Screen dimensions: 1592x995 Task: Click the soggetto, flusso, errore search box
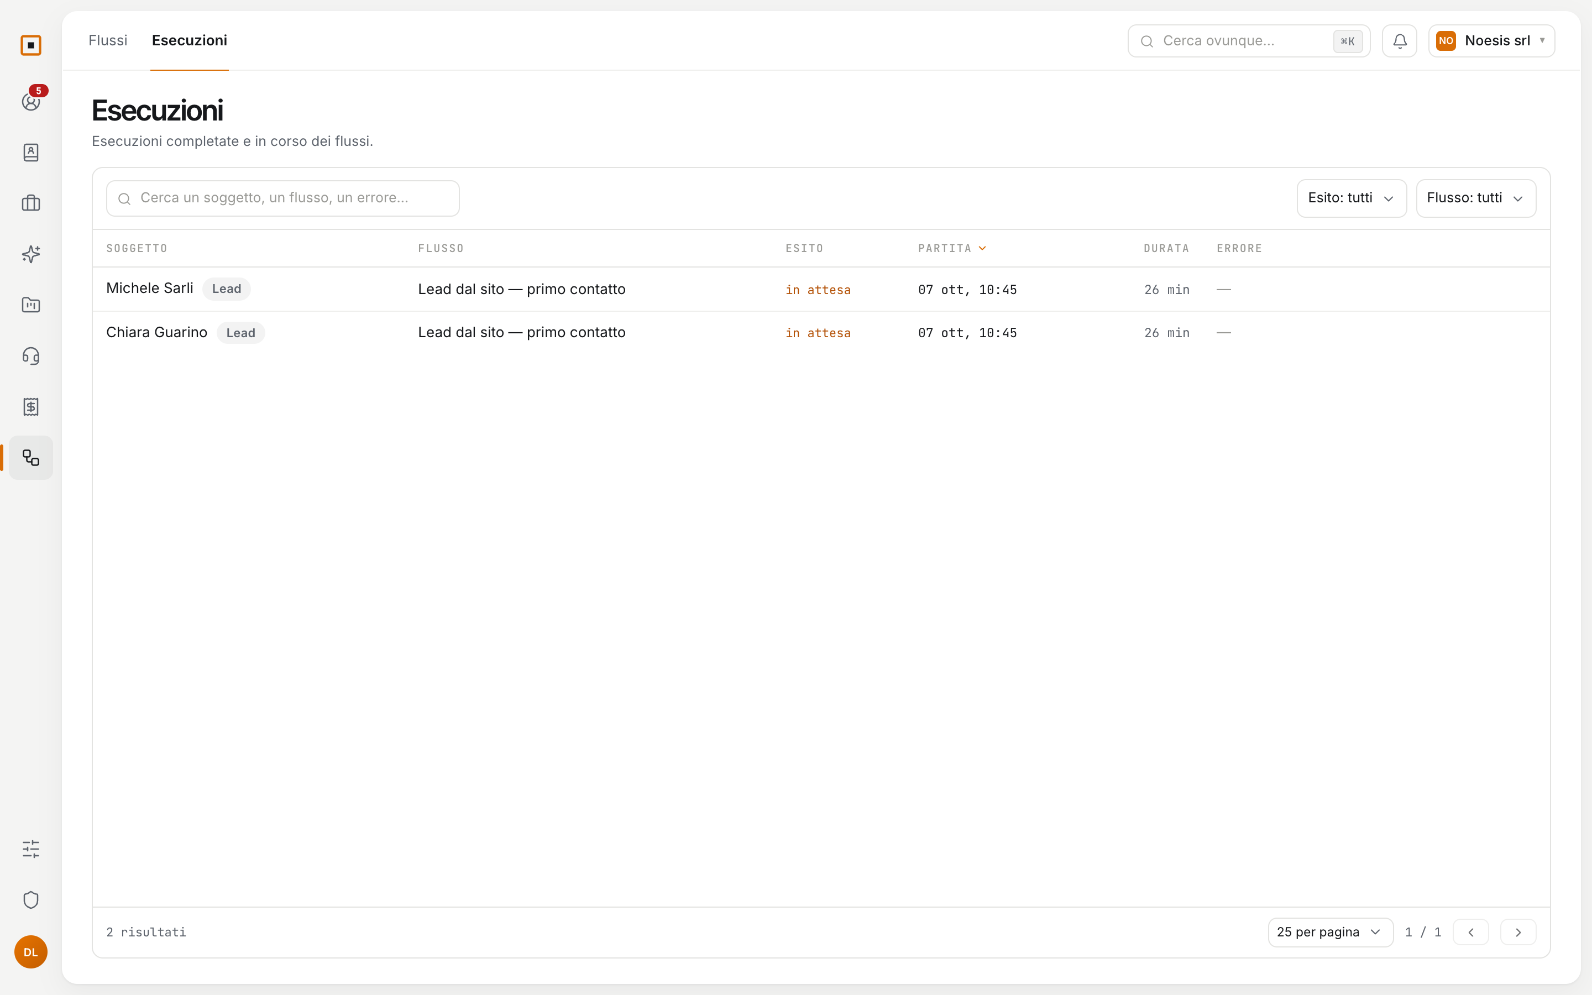tap(283, 198)
